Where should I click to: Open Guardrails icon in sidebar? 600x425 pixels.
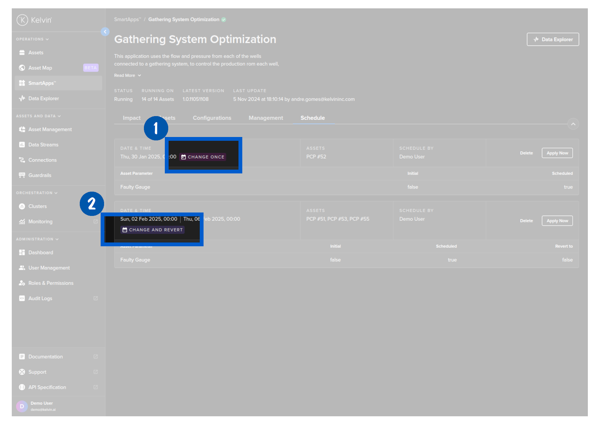coord(22,175)
